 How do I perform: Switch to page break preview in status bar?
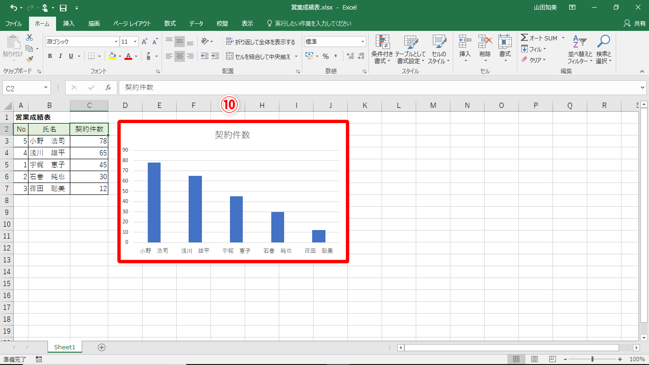click(x=553, y=359)
